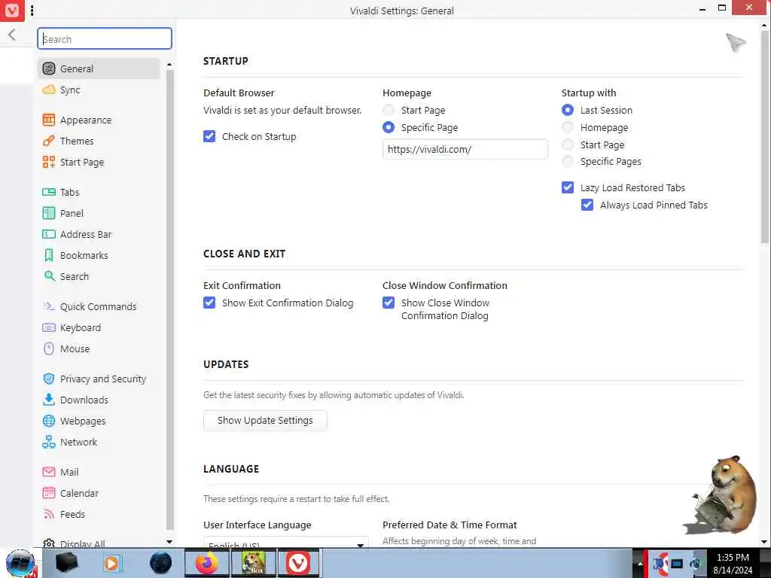This screenshot has height=578, width=771.
Task: Select Start Page homepage radio
Action: (389, 110)
